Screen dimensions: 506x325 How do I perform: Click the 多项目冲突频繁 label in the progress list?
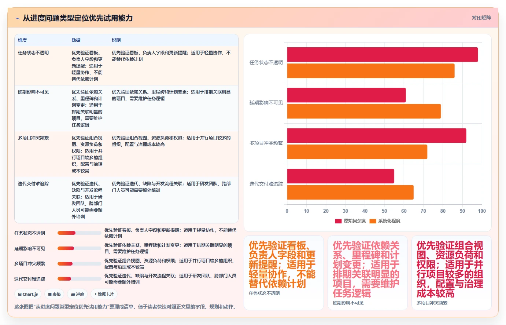click(30, 264)
